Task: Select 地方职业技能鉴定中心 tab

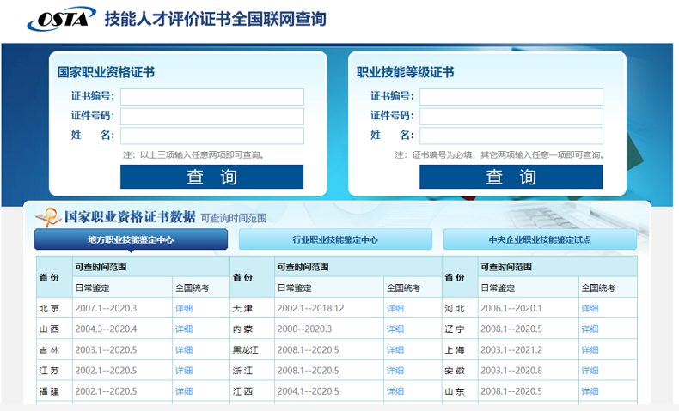Action: coord(131,239)
